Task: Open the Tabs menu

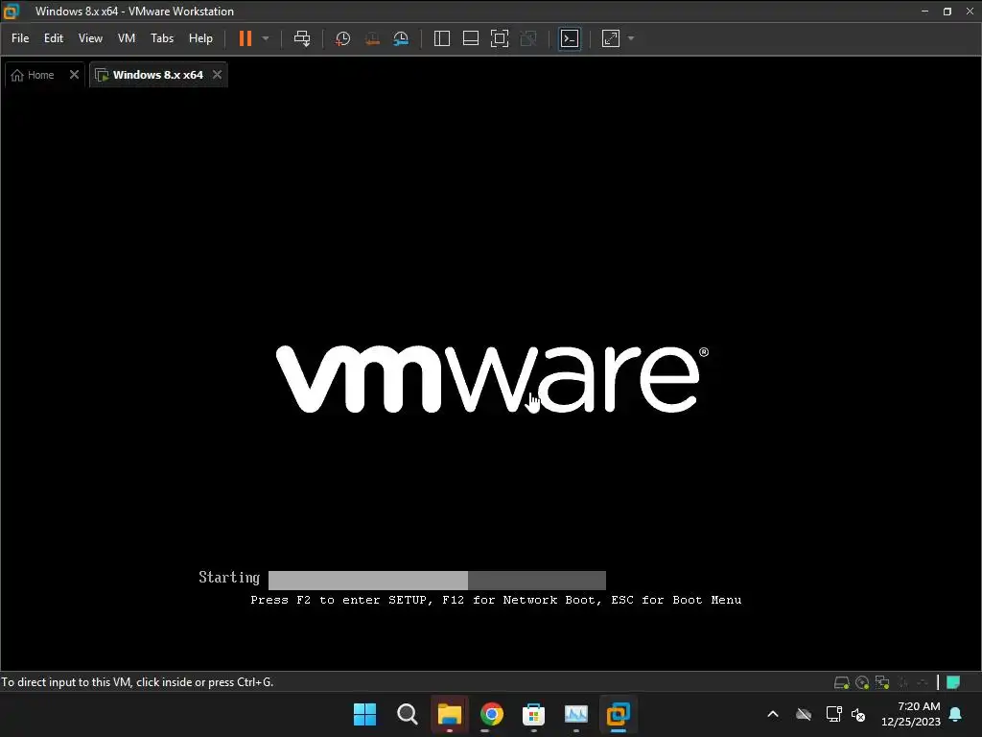Action: coord(162,38)
